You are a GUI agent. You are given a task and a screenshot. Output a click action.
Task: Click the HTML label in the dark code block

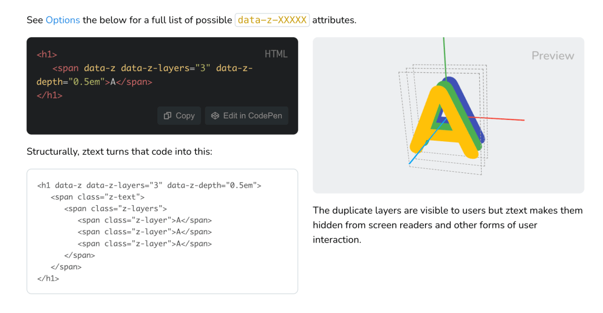(276, 54)
